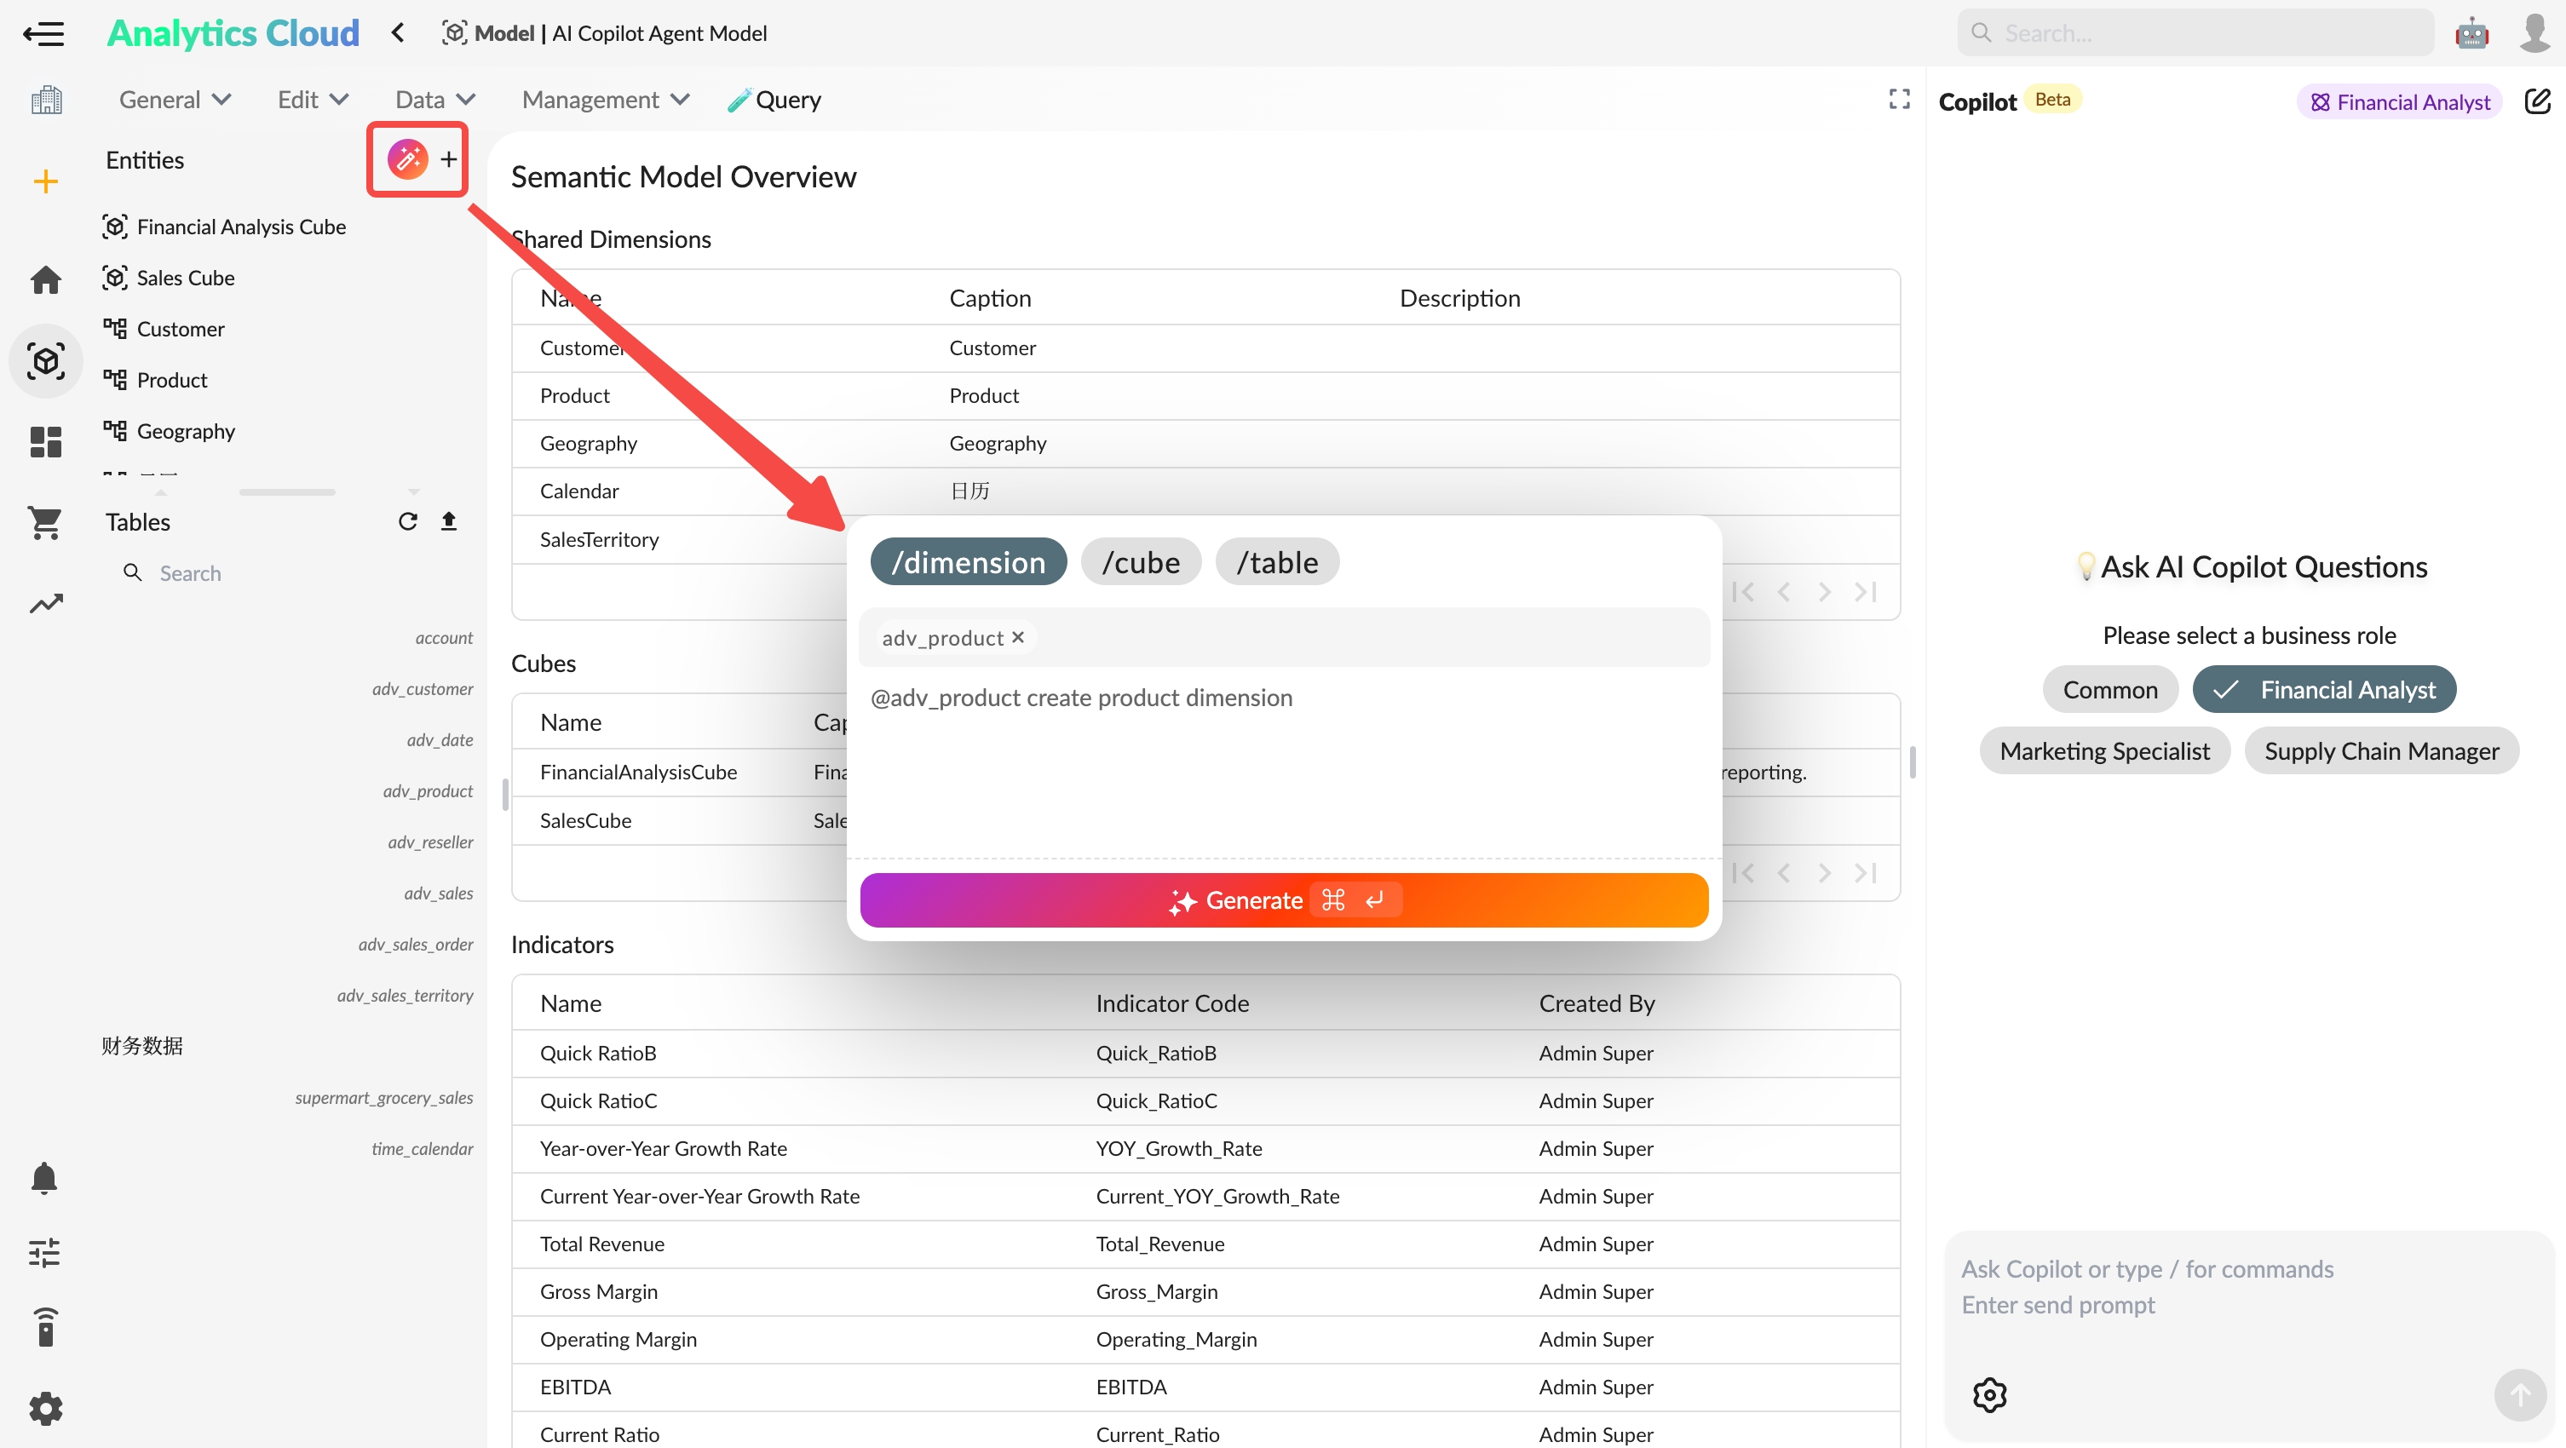This screenshot has height=1448, width=2566.
Task: Open the dashboards grid icon in sidebar
Action: click(x=46, y=441)
